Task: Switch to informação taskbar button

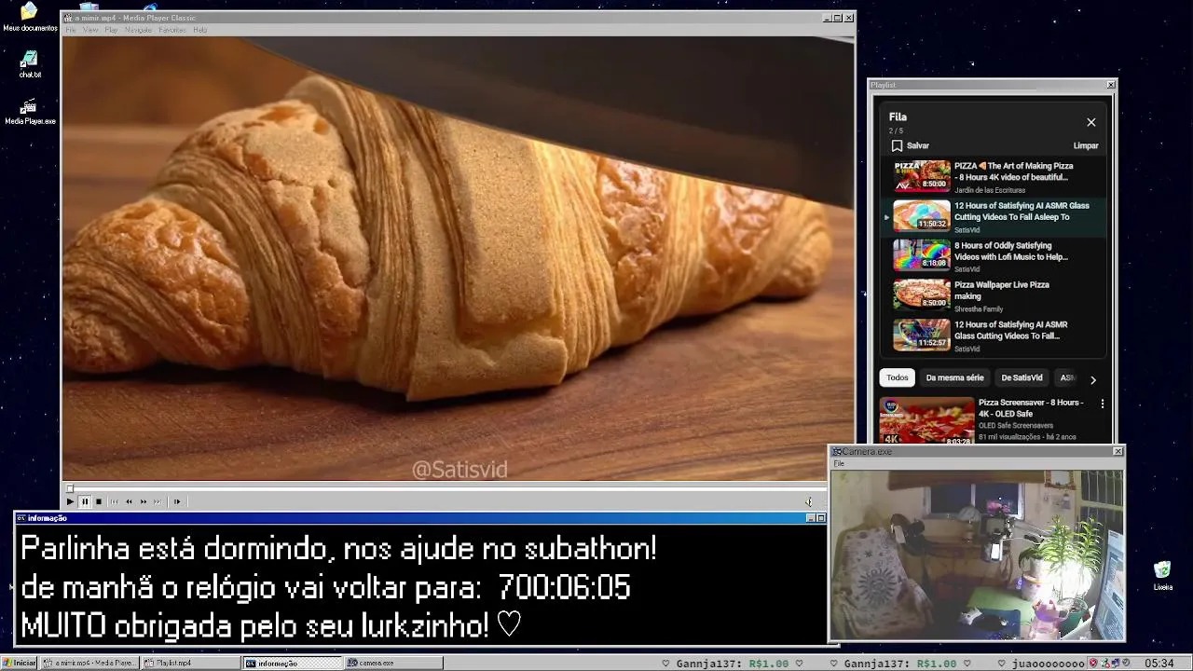Action: [x=293, y=663]
